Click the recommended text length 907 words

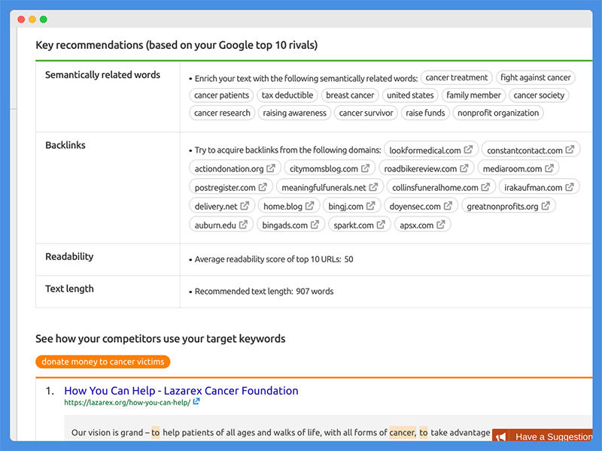tap(264, 292)
